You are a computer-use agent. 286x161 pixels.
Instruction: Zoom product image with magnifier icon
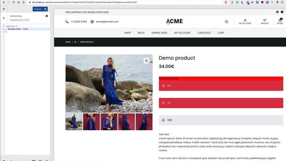pyautogui.click(x=146, y=61)
